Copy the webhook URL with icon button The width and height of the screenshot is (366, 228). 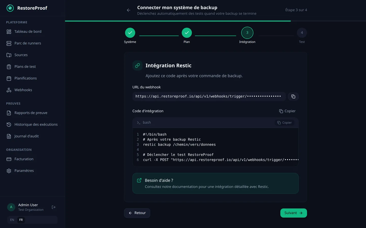[293, 96]
